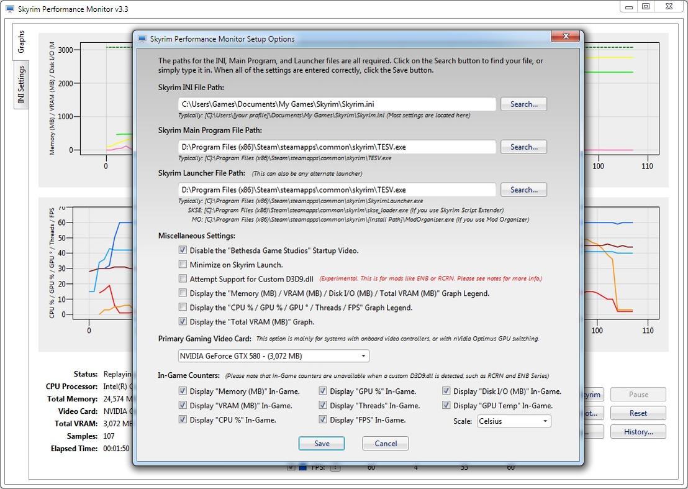Click the Skyrim Launcher File Path field
Image resolution: width=688 pixels, height=489 pixels.
(337, 190)
